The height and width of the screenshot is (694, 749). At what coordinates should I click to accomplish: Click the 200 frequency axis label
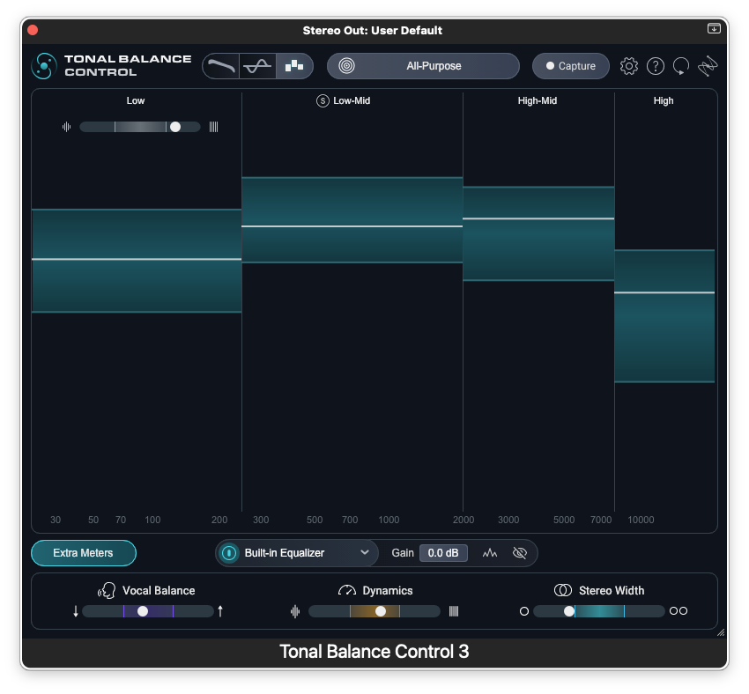[x=219, y=520]
